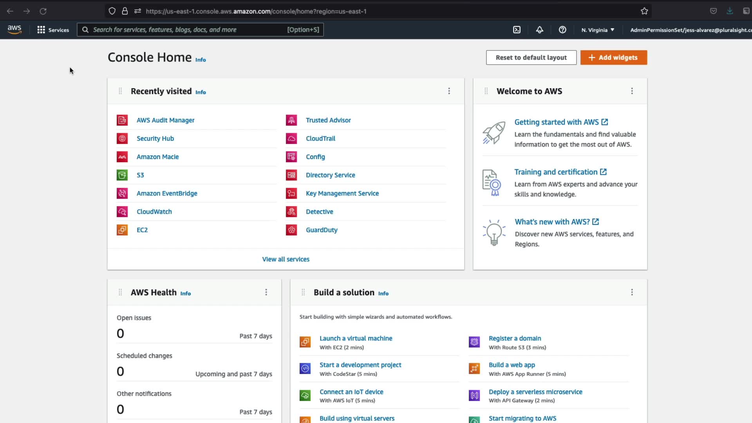Screen dimensions: 752x423
Task: Click the EC2 service icon
Action: click(122, 230)
